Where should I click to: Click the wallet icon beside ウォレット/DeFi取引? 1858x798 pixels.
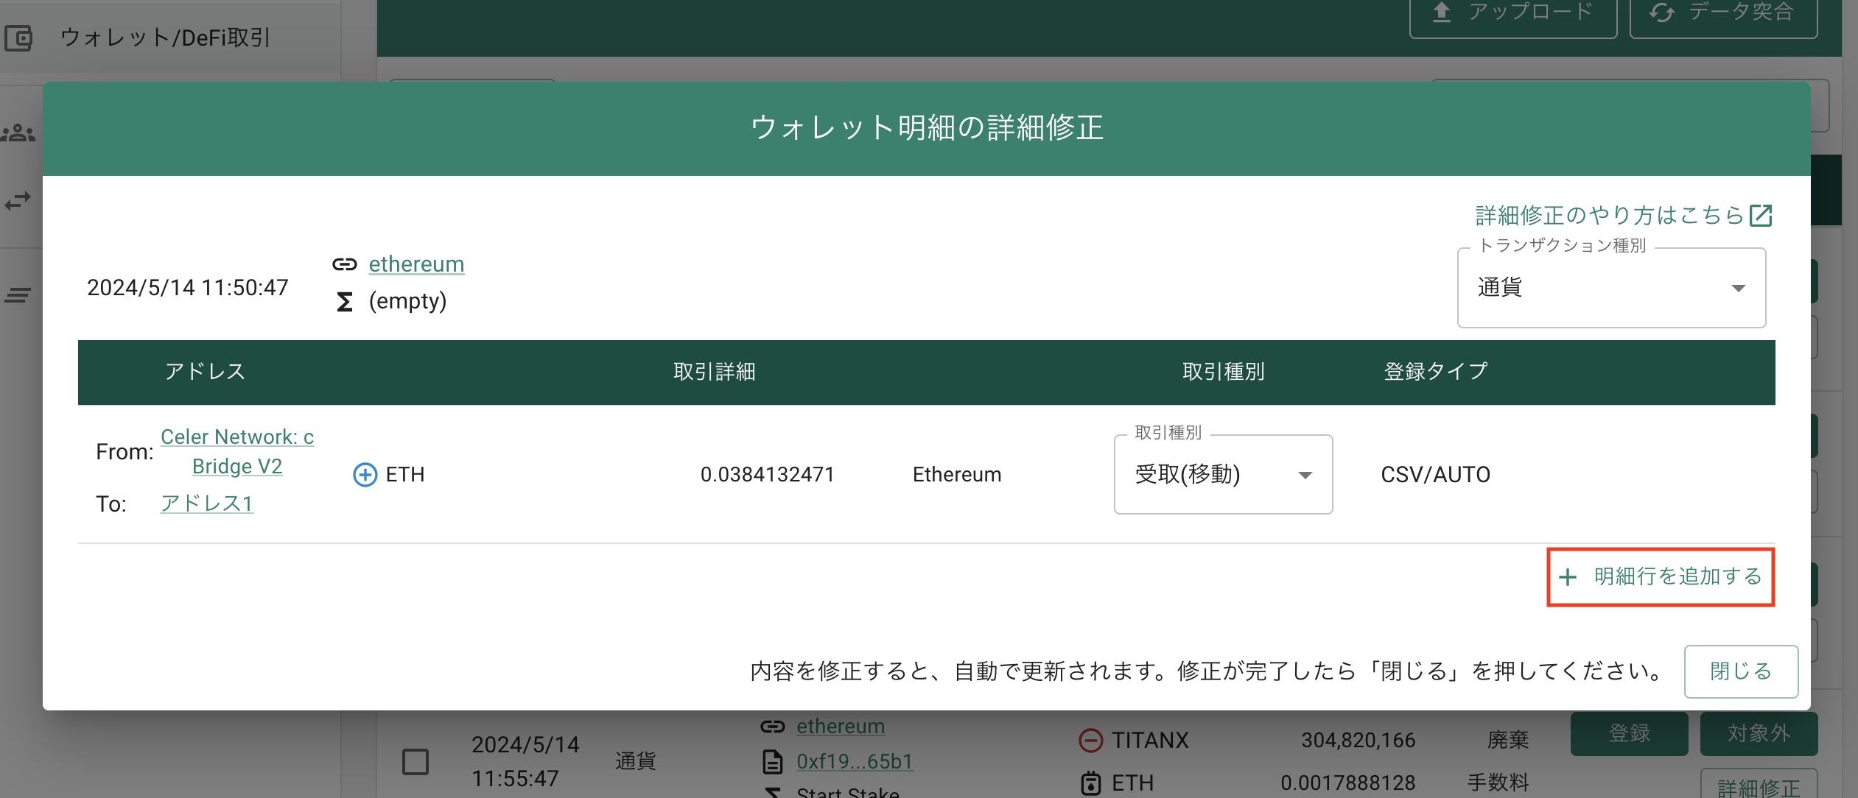point(18,38)
